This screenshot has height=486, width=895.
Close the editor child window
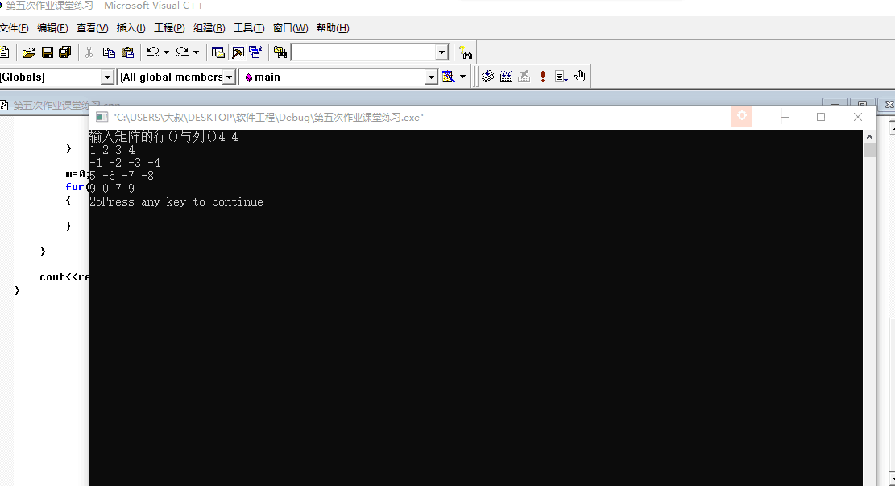[889, 105]
